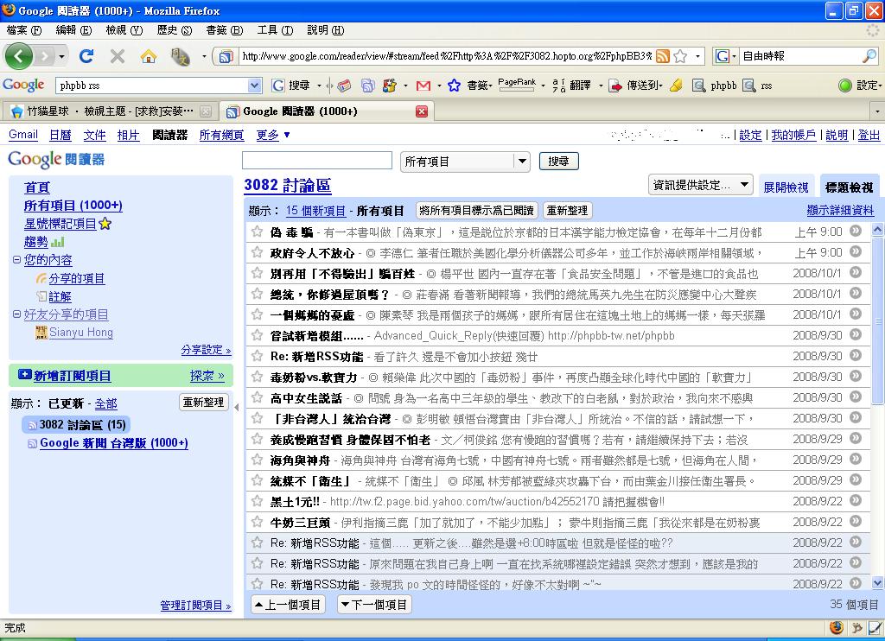This screenshot has height=641, width=885.
Task: Open original of 別再用「不得驗出」騙百姓 via arrow icon
Action: [856, 272]
